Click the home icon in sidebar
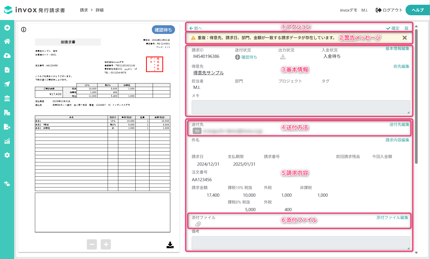Viewport: 430px width, 259px height. click(7, 41)
